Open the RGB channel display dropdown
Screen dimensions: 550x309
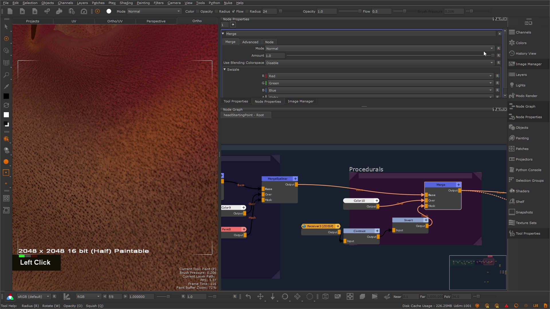tap(88, 297)
